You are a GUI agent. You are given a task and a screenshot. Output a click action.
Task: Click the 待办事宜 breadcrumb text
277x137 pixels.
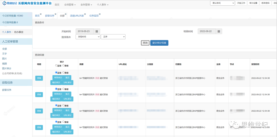(19, 32)
